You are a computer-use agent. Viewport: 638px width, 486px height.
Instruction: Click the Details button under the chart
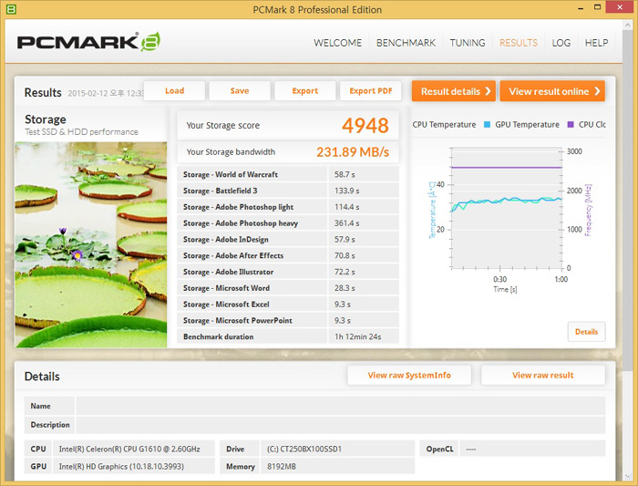tap(586, 332)
